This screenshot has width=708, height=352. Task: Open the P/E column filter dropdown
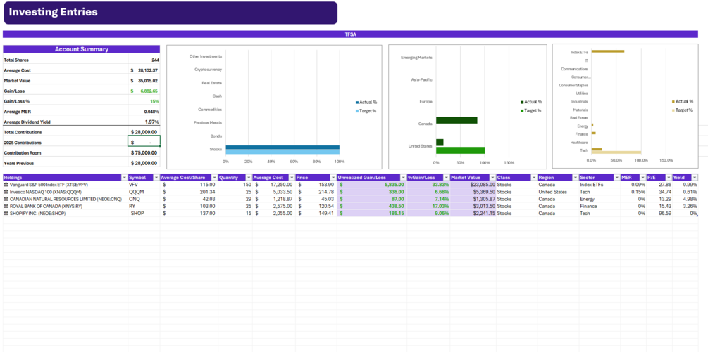(x=669, y=178)
